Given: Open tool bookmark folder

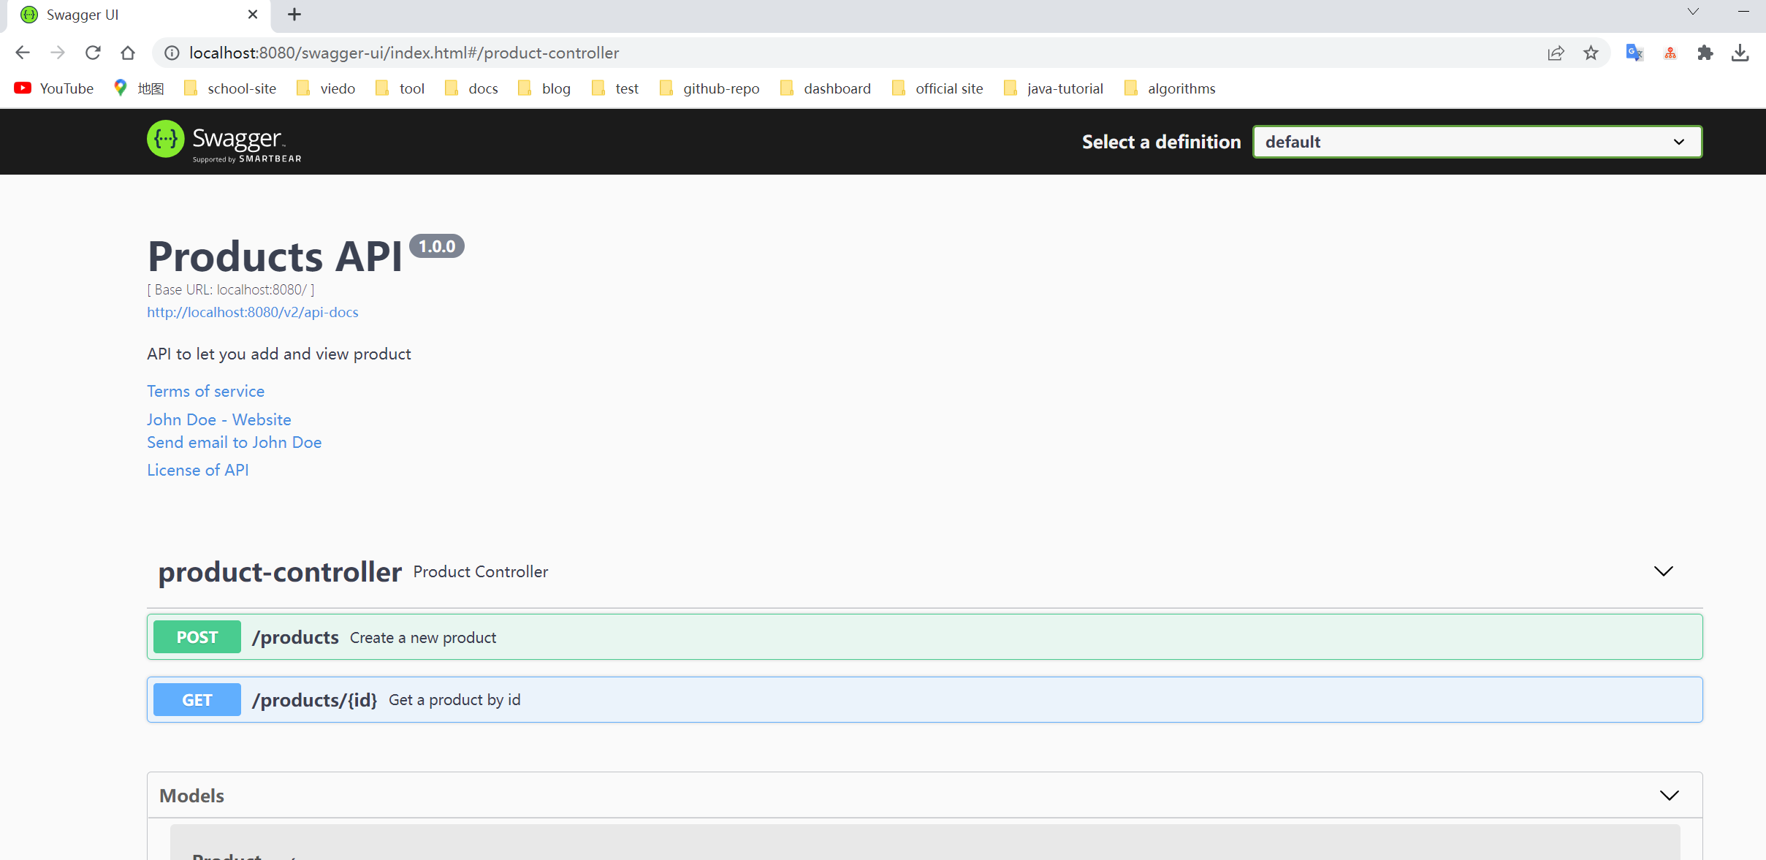Looking at the screenshot, I should 400,88.
